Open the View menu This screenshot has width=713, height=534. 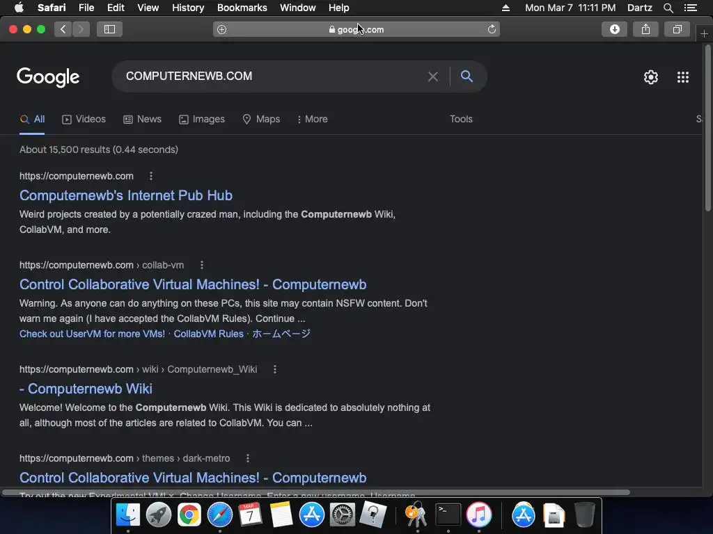(x=148, y=8)
